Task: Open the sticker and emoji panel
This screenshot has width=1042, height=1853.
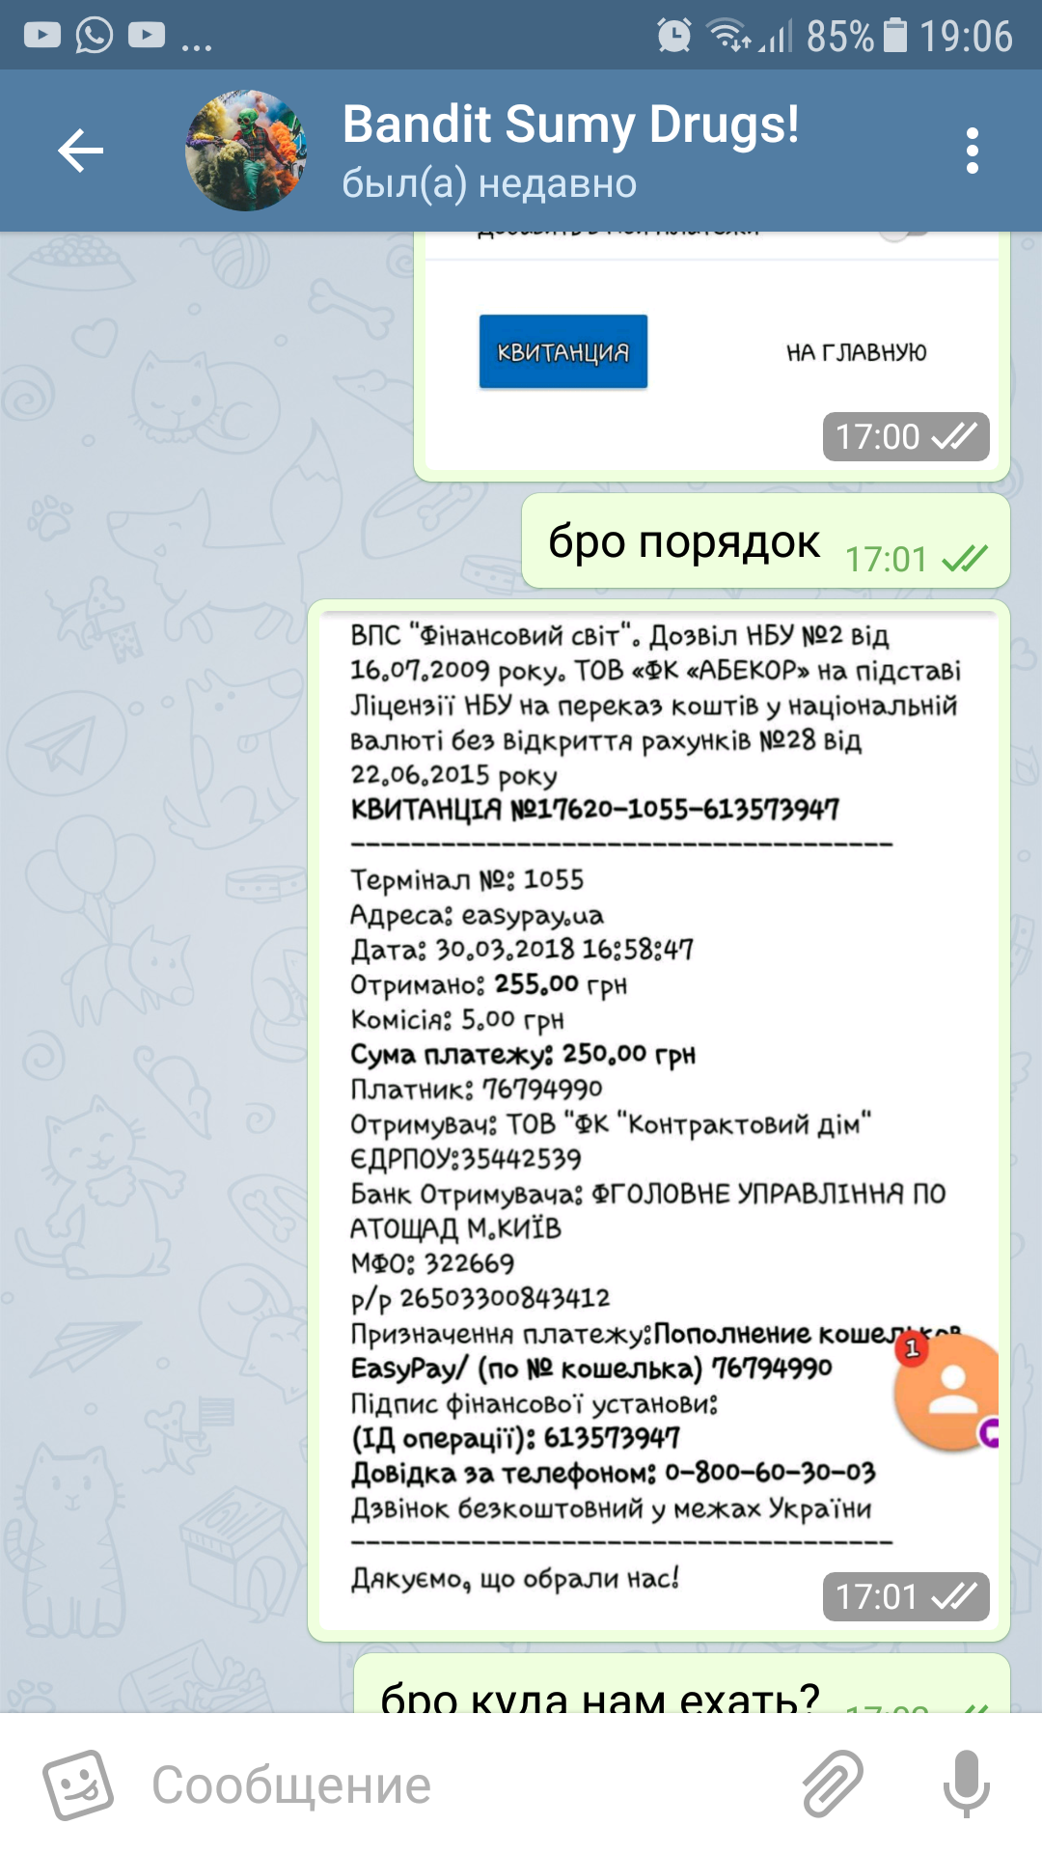Action: (x=78, y=1784)
